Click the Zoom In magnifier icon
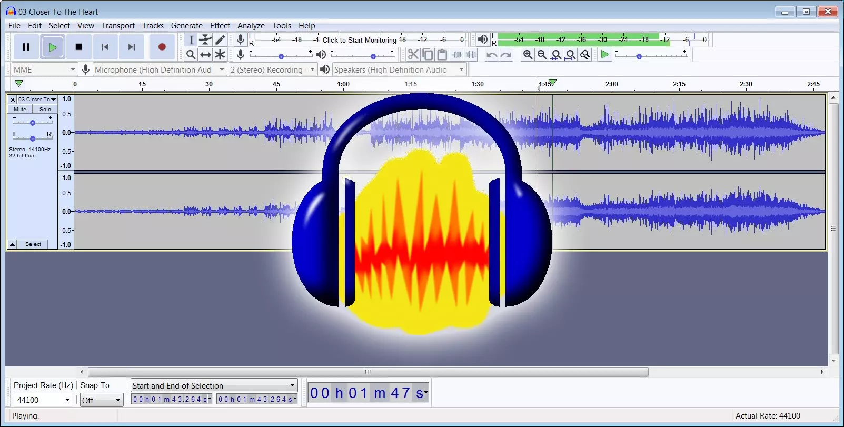This screenshot has width=844, height=427. [528, 54]
